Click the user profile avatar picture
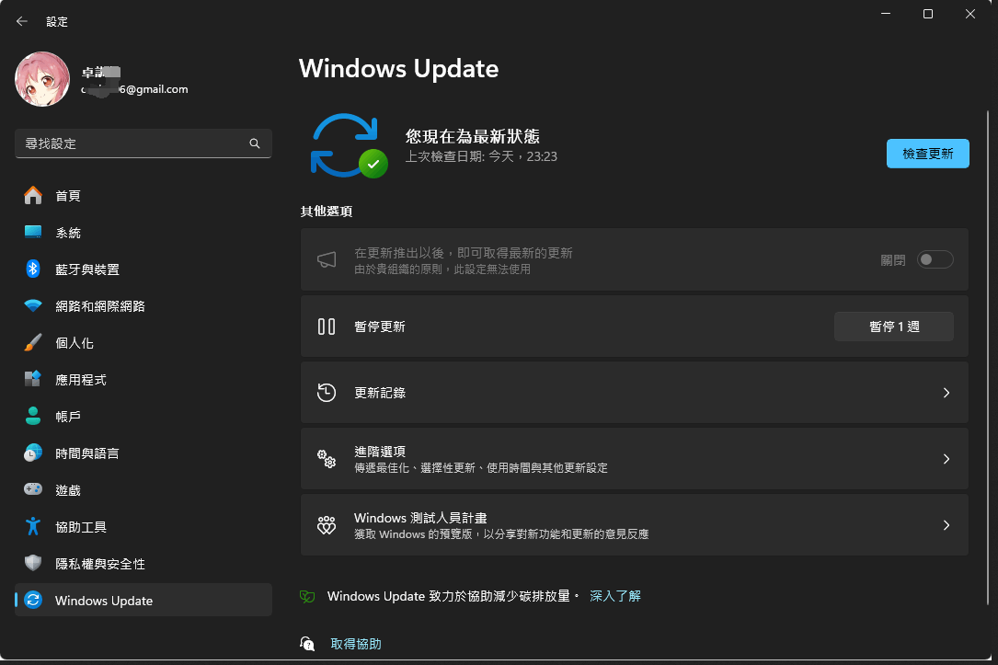 tap(42, 79)
